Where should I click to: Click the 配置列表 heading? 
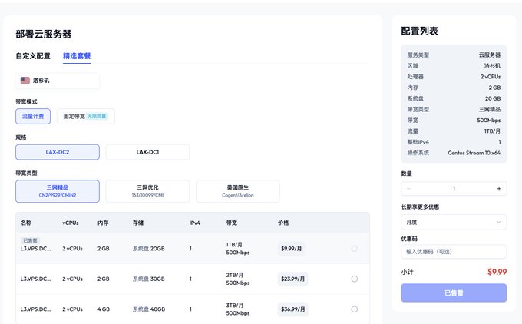point(419,31)
